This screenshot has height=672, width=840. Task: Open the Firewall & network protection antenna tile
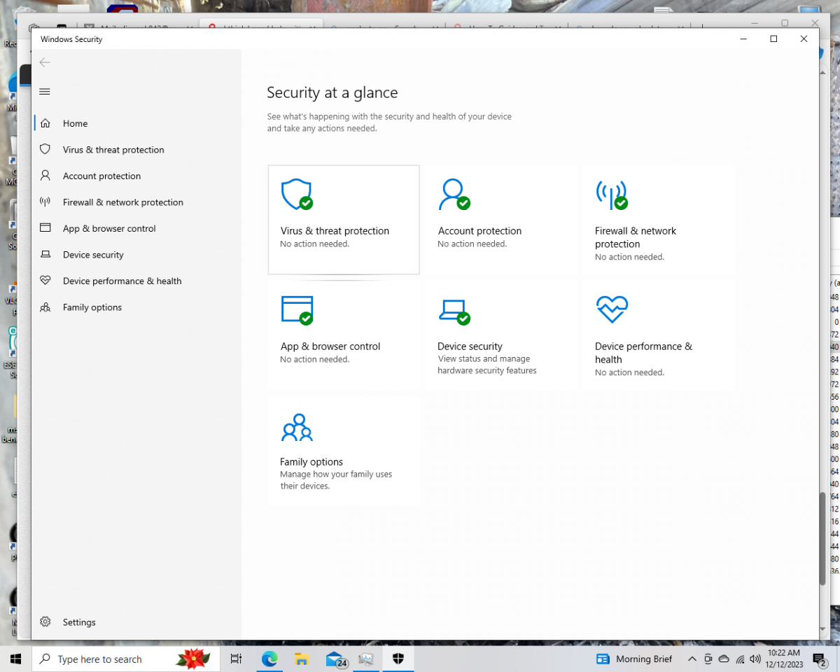click(x=659, y=220)
